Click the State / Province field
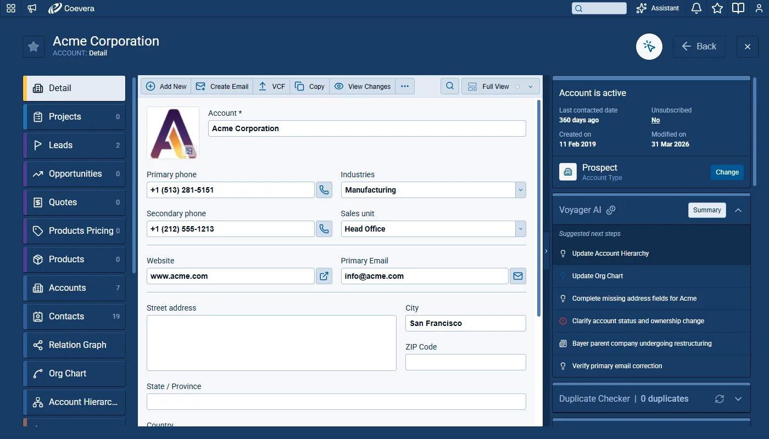 click(x=336, y=402)
